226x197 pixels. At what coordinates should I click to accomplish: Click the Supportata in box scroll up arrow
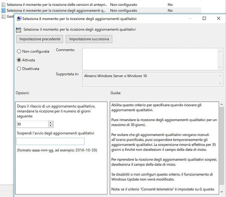click(x=220, y=76)
